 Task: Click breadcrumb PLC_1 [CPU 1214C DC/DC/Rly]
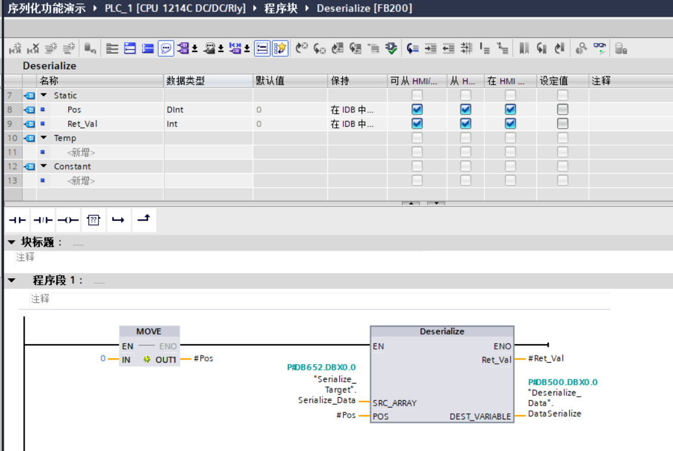[175, 8]
